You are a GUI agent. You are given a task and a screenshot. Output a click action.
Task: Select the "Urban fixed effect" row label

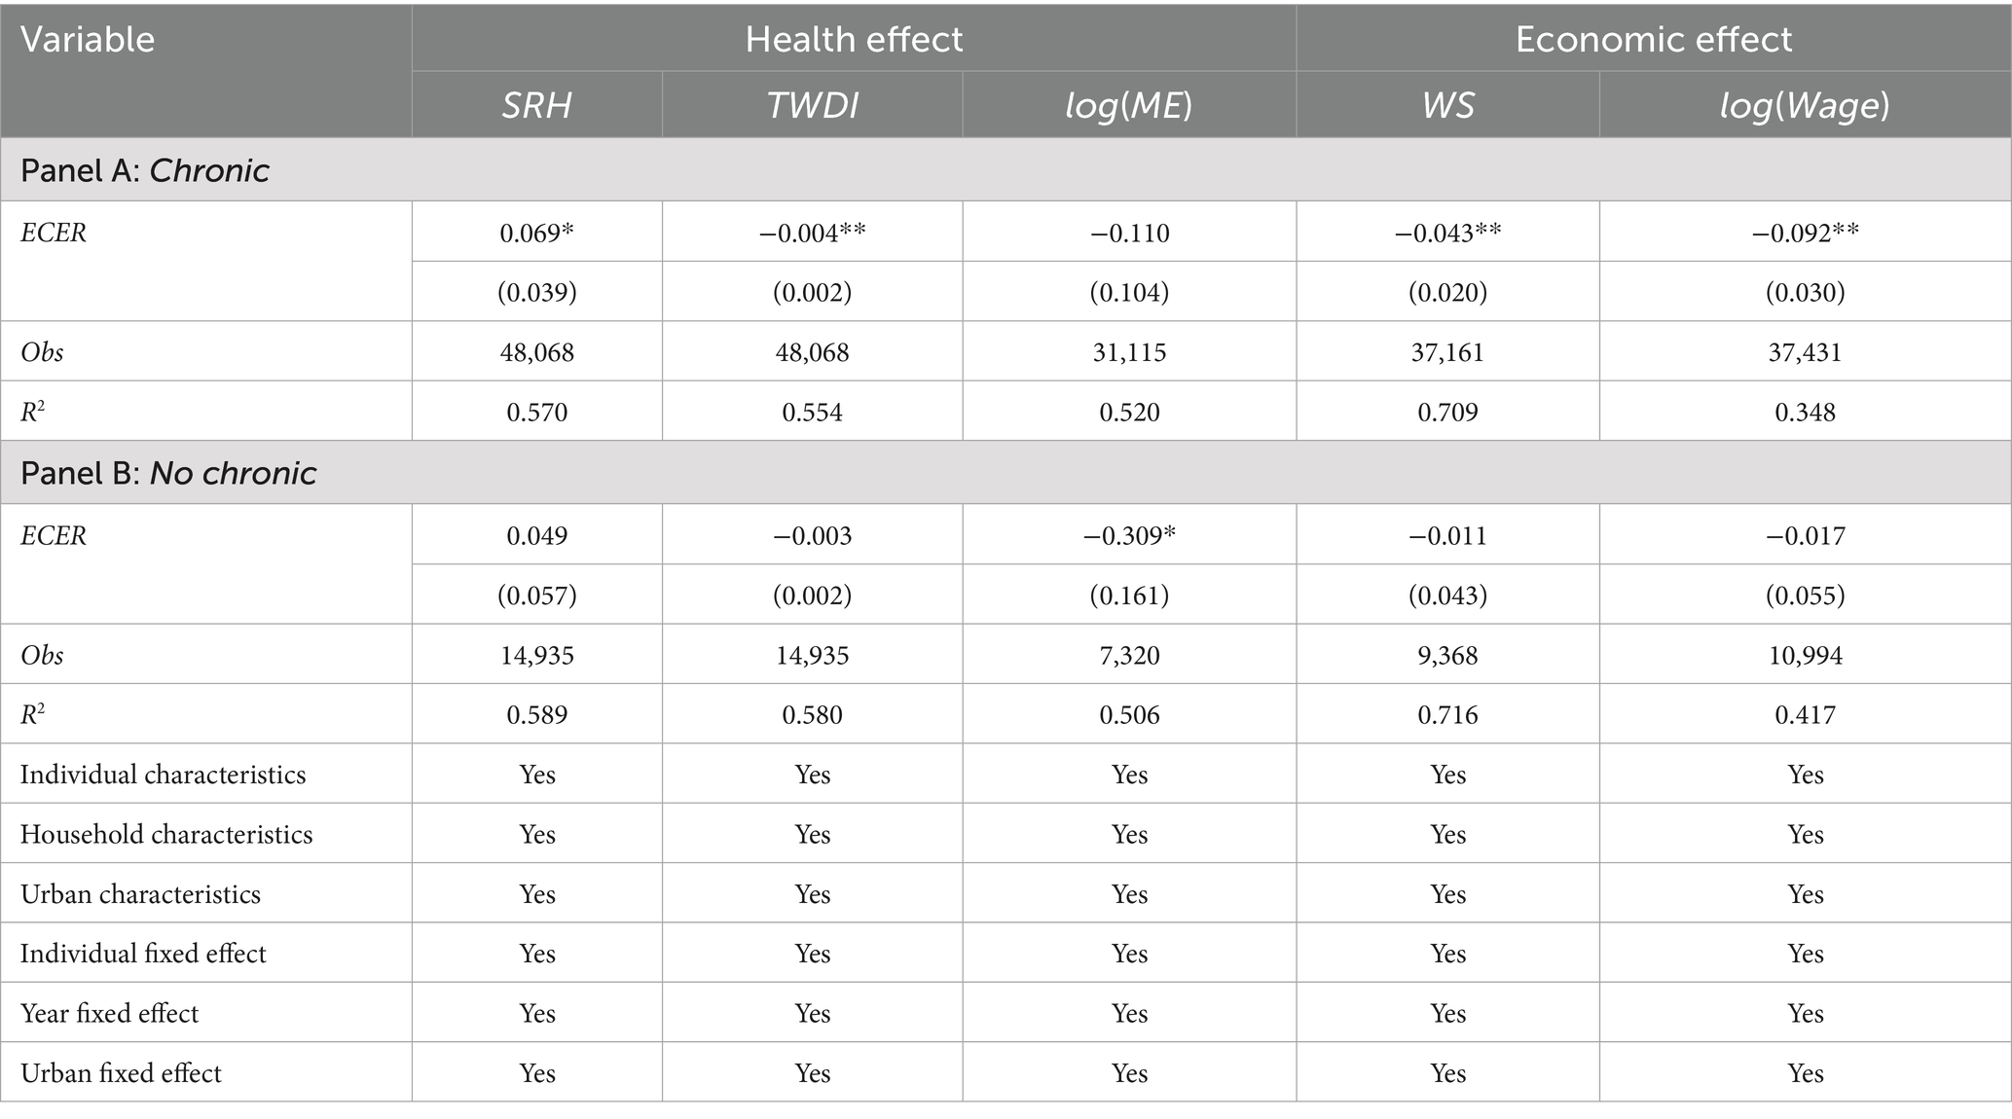[121, 1072]
